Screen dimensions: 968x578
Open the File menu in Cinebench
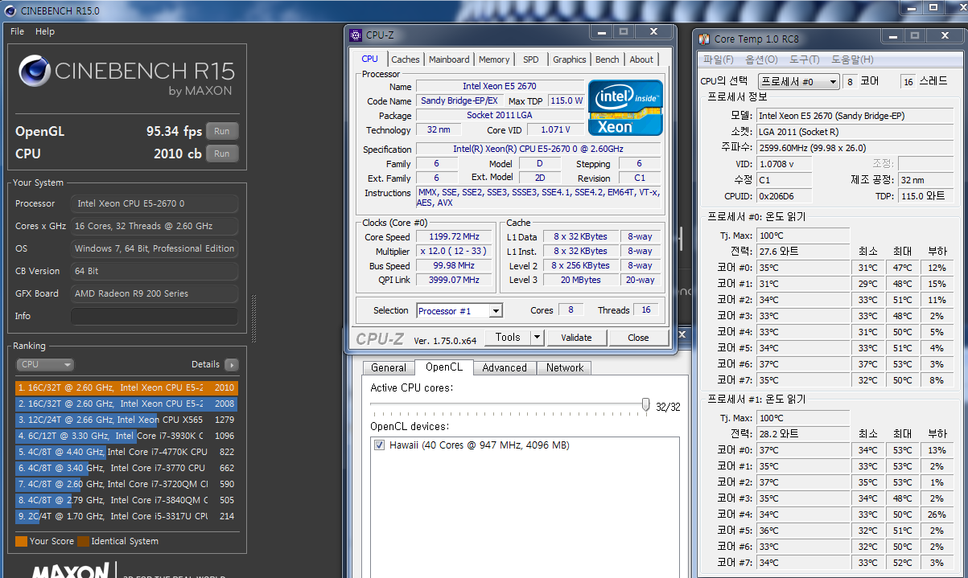pos(17,31)
